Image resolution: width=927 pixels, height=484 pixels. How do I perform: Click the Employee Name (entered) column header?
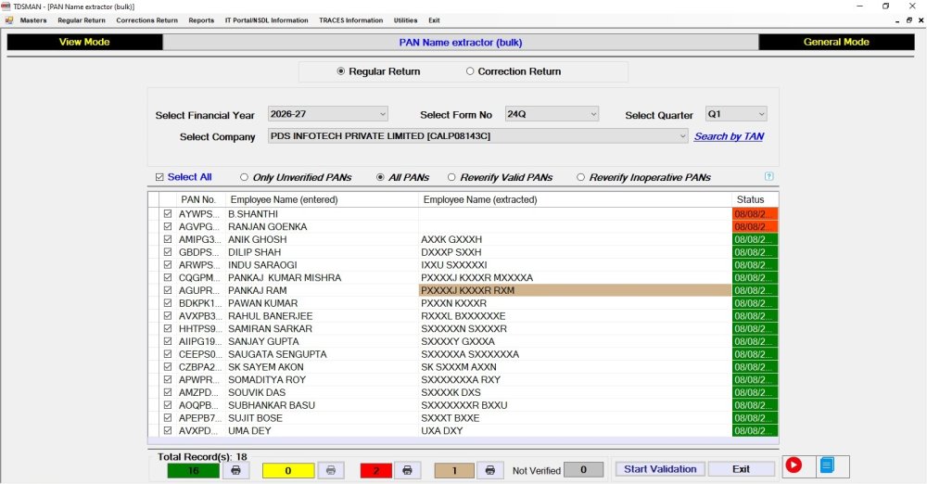click(322, 199)
